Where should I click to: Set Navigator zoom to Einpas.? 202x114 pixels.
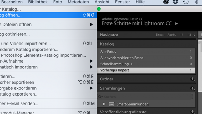pyautogui.click(x=160, y=35)
